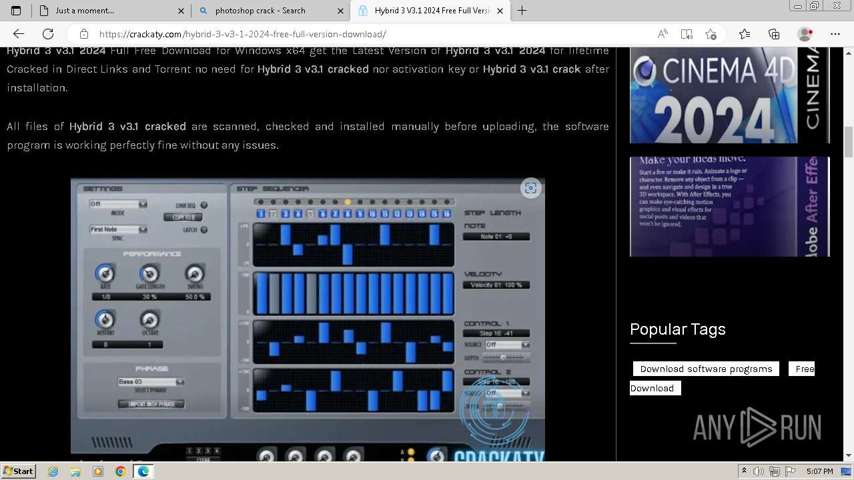Go back to the previous page
Screen dimensions: 854x480
pos(19,34)
